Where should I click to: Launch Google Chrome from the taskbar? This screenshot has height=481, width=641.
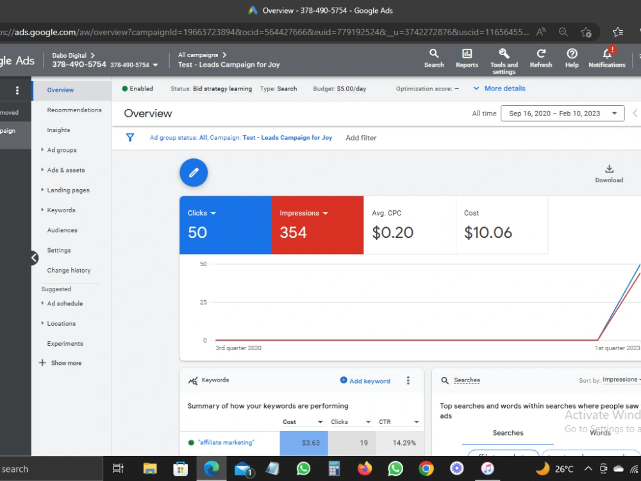(x=426, y=468)
